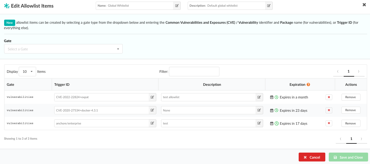
Task: Clear expiration for 'Expires in 17 days' row
Action: (x=329, y=123)
